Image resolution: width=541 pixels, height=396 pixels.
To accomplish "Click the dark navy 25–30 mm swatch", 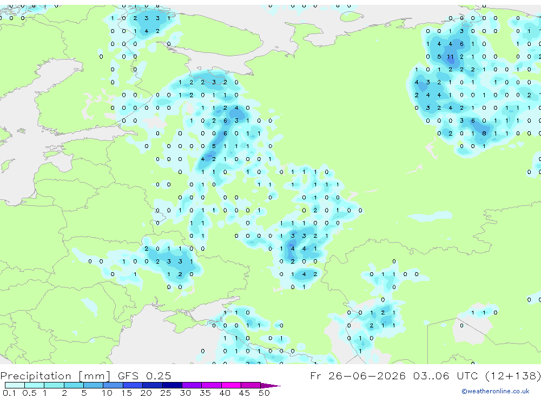I will coord(172,385).
